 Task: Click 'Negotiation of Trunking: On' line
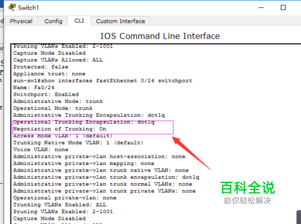coord(60,129)
